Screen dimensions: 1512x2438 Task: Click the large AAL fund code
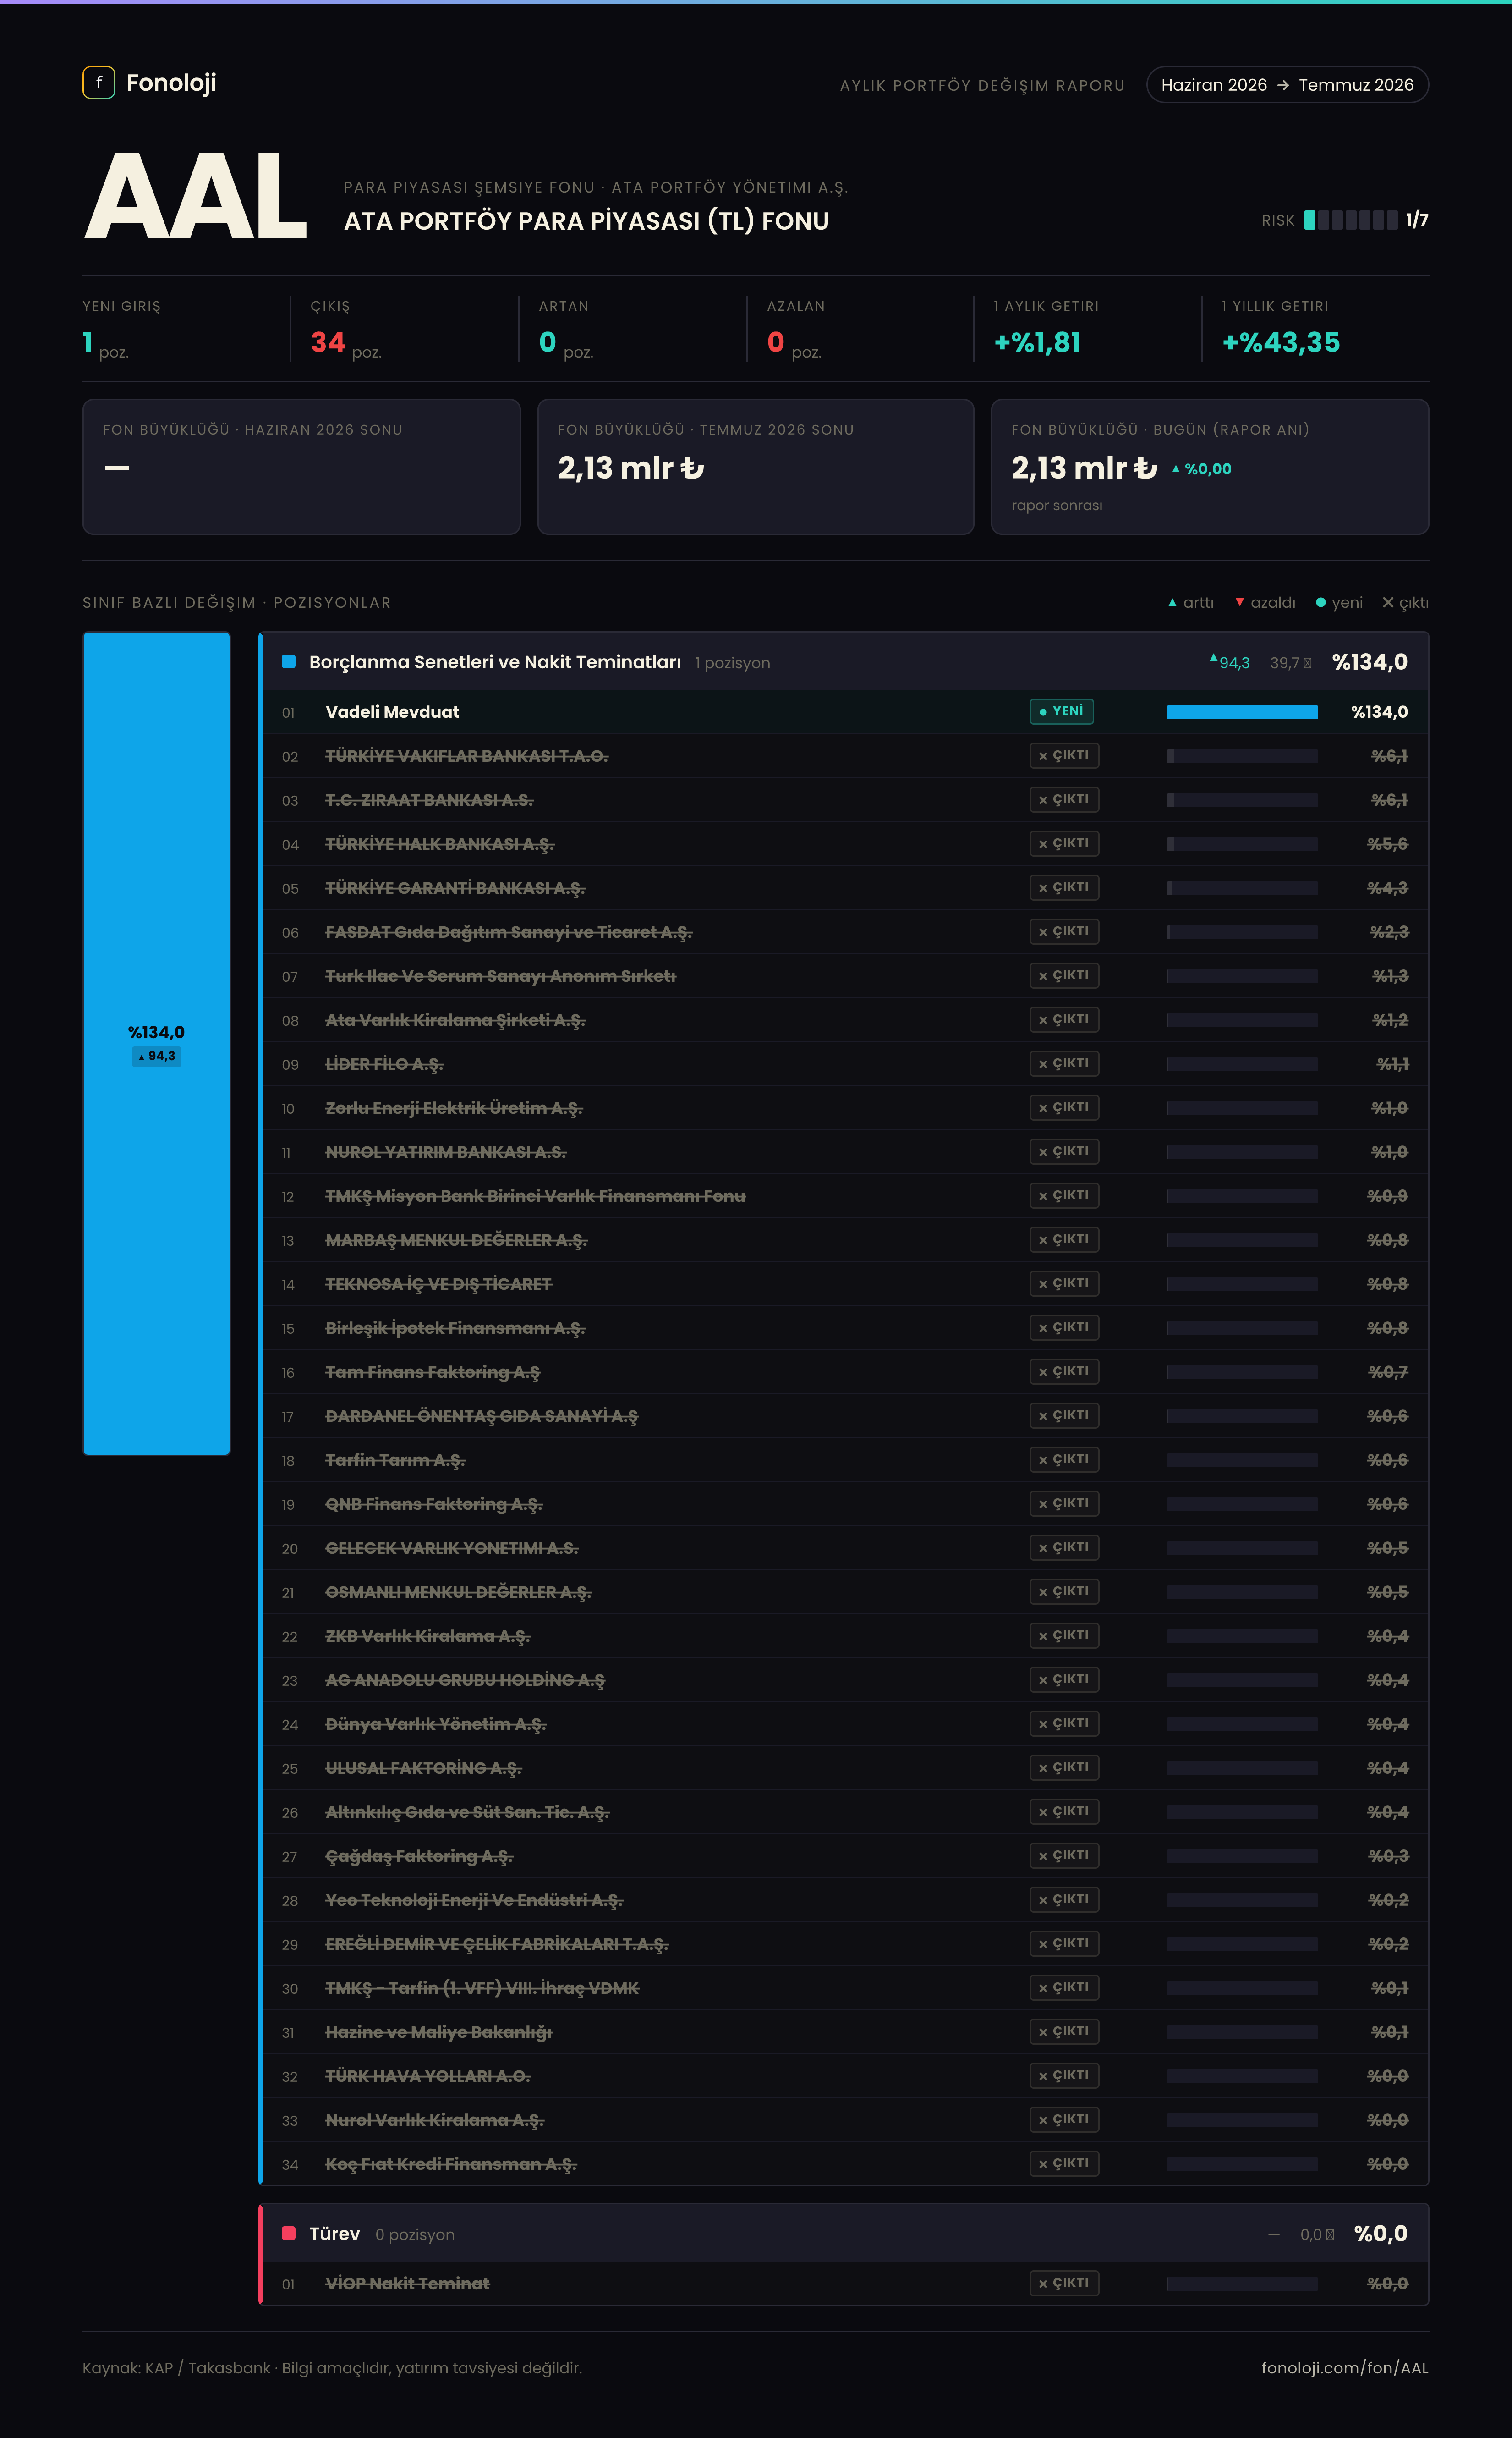[196, 196]
